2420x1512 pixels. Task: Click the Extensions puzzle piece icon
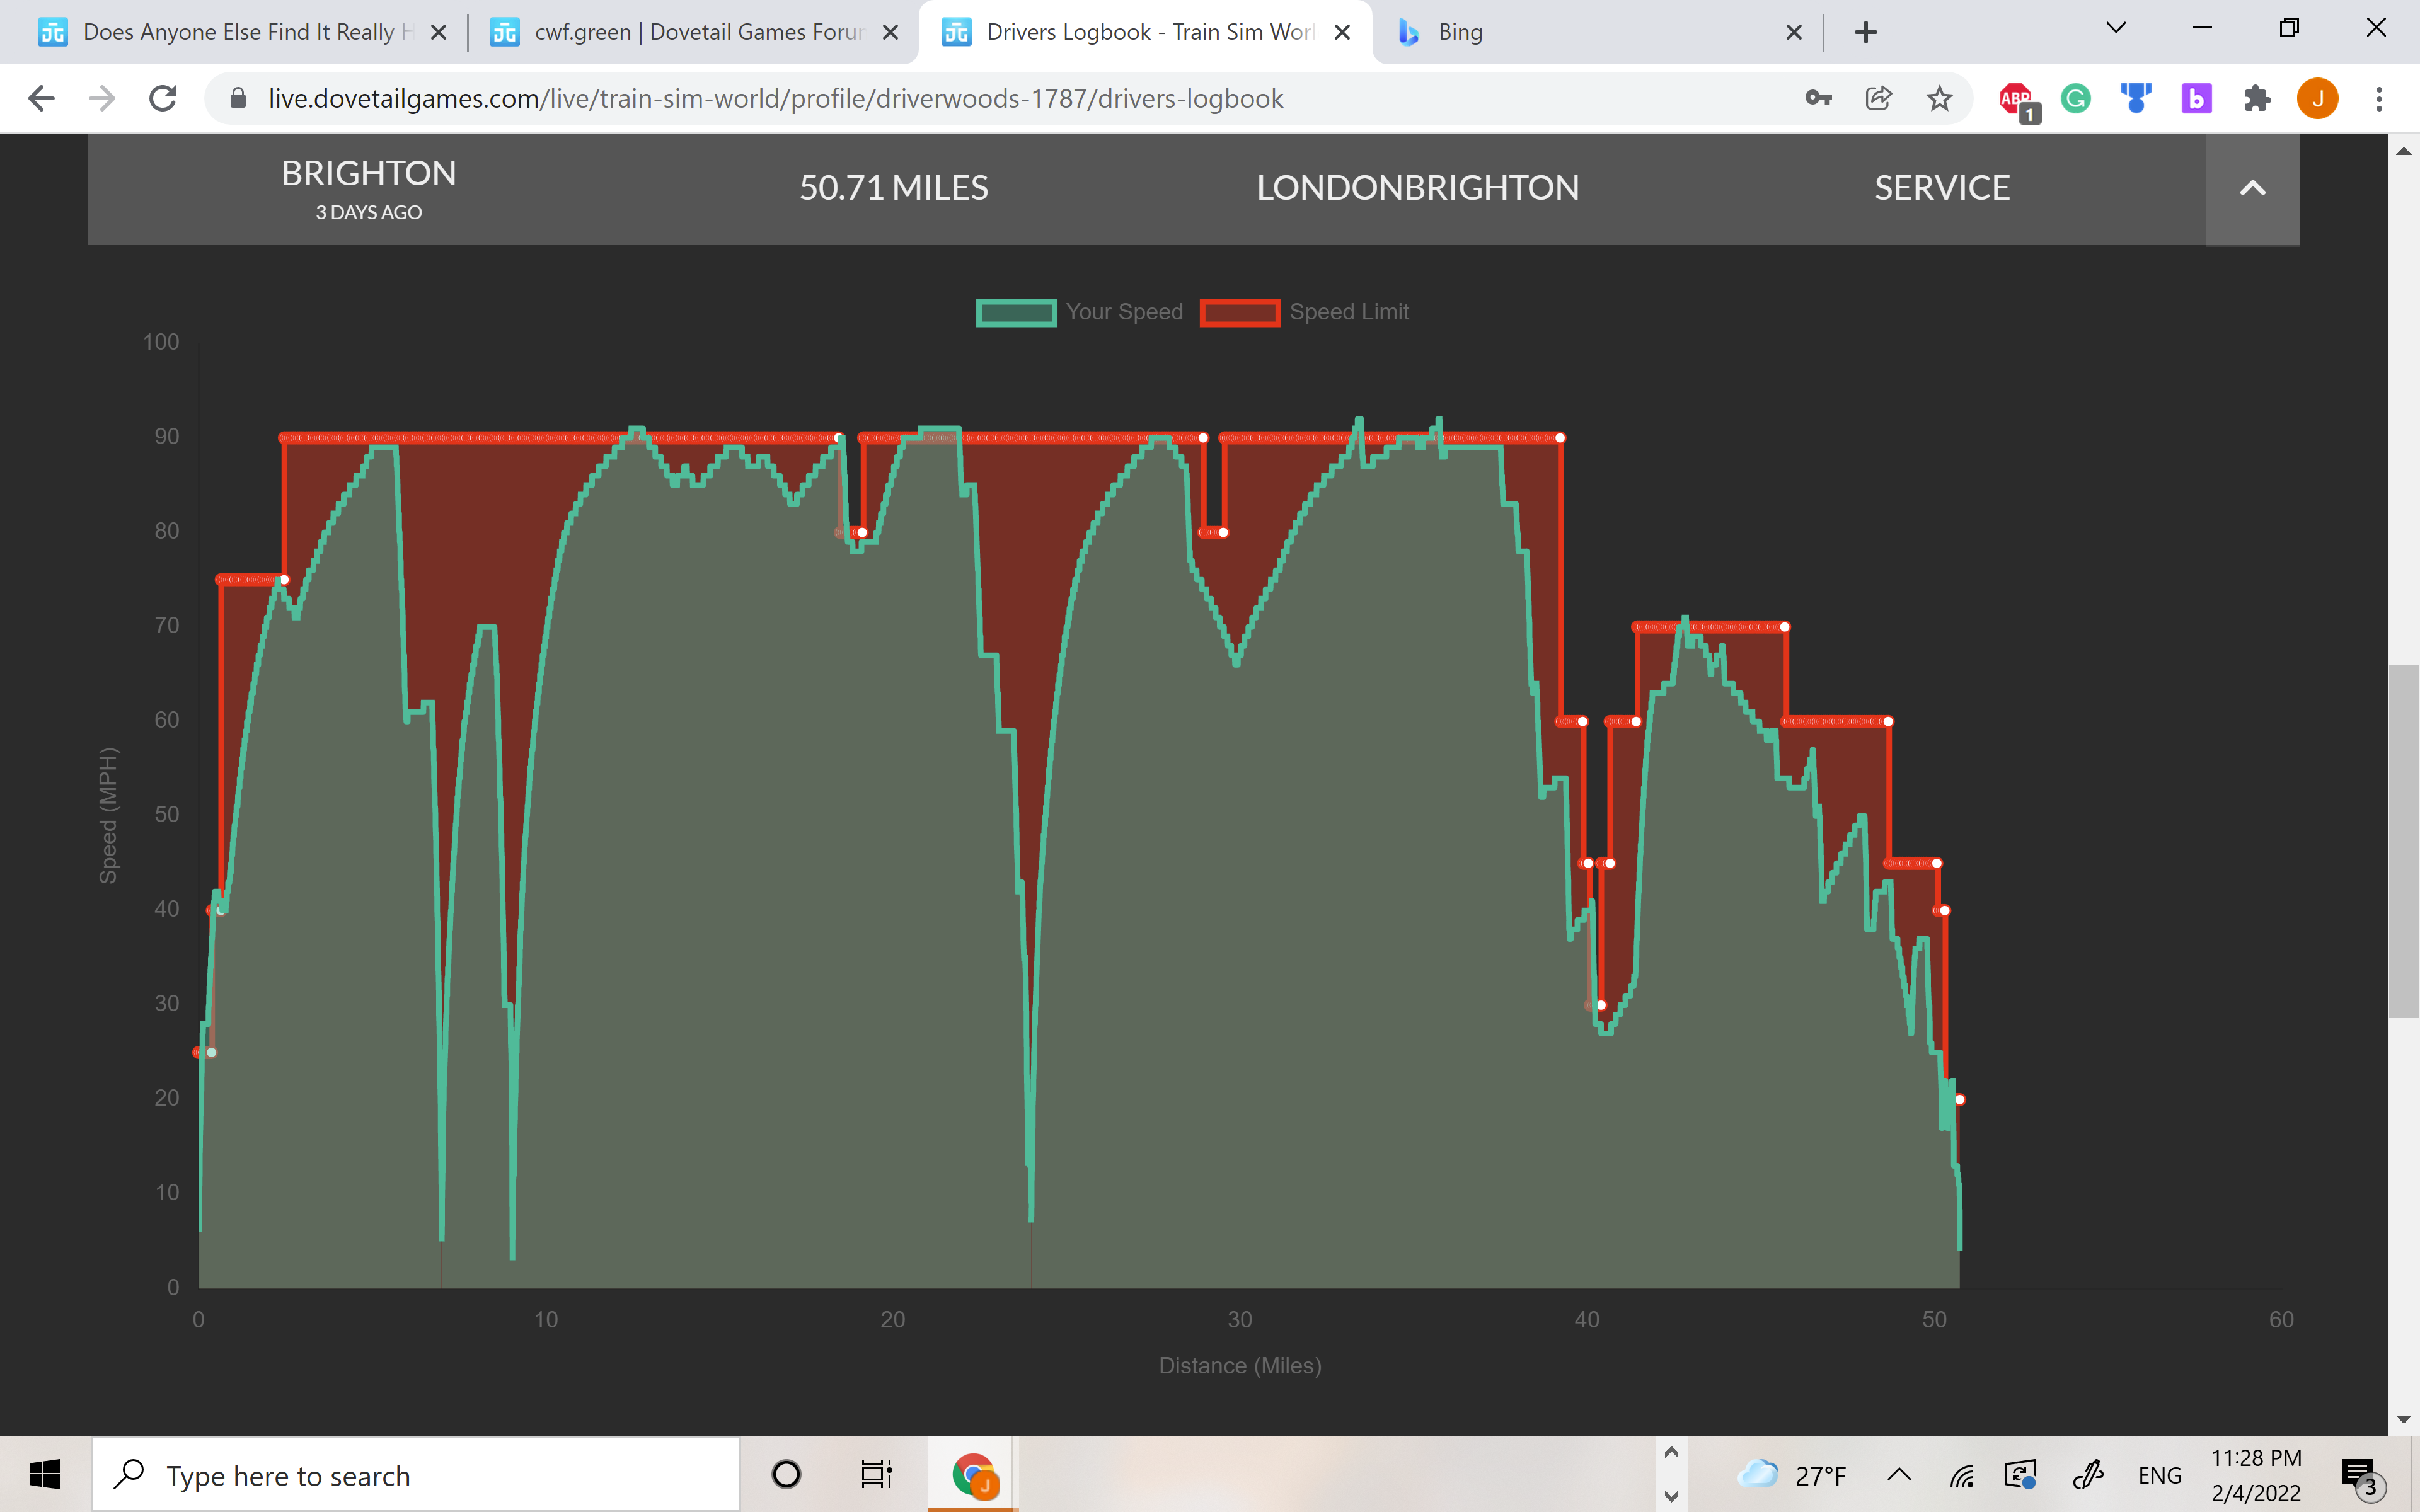point(2256,99)
